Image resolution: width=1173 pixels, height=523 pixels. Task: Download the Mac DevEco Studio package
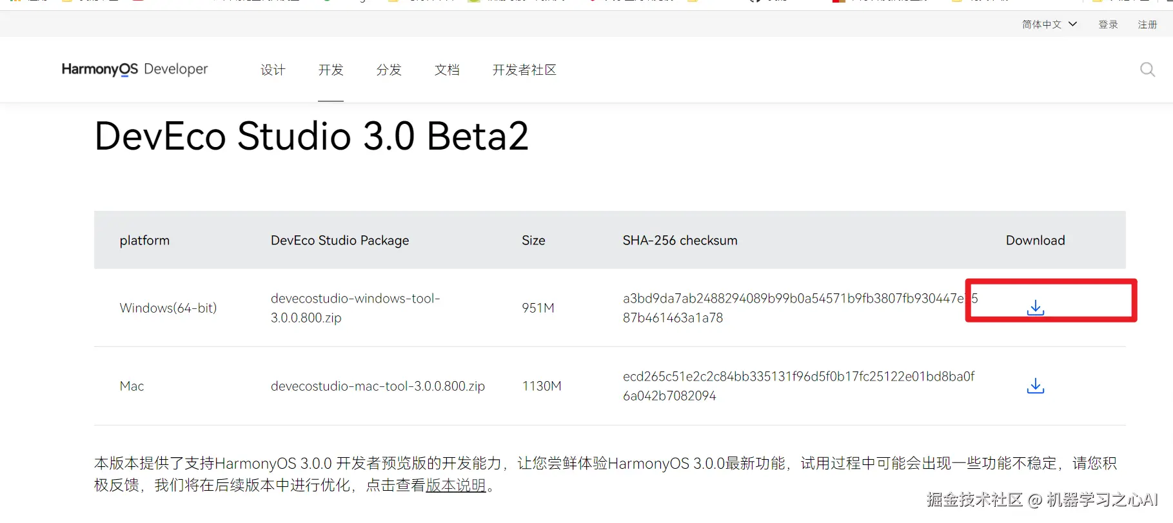pos(1035,386)
